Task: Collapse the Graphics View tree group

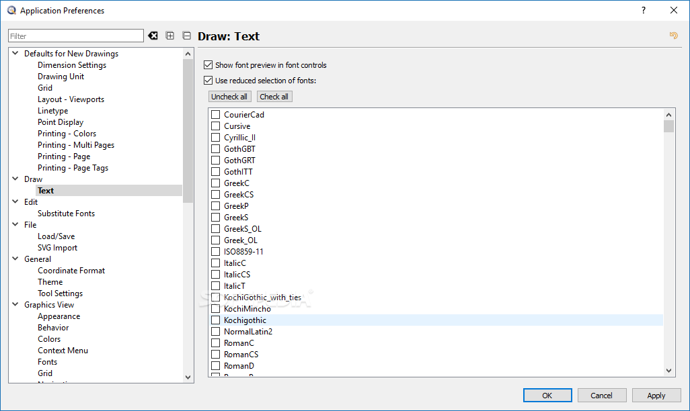Action: (x=15, y=305)
